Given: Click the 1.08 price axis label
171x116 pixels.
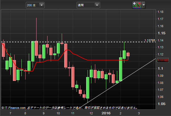Looking at the screenshot, I should [x=161, y=83].
